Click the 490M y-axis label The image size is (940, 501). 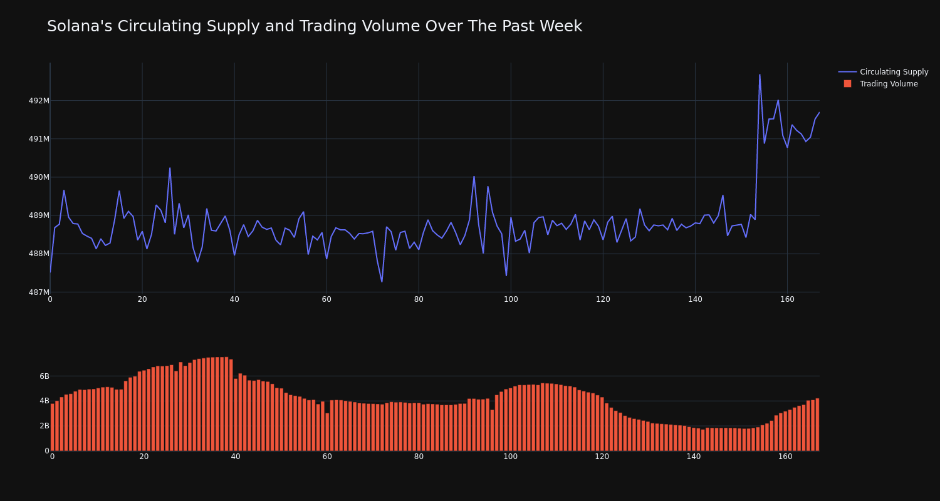[39, 177]
